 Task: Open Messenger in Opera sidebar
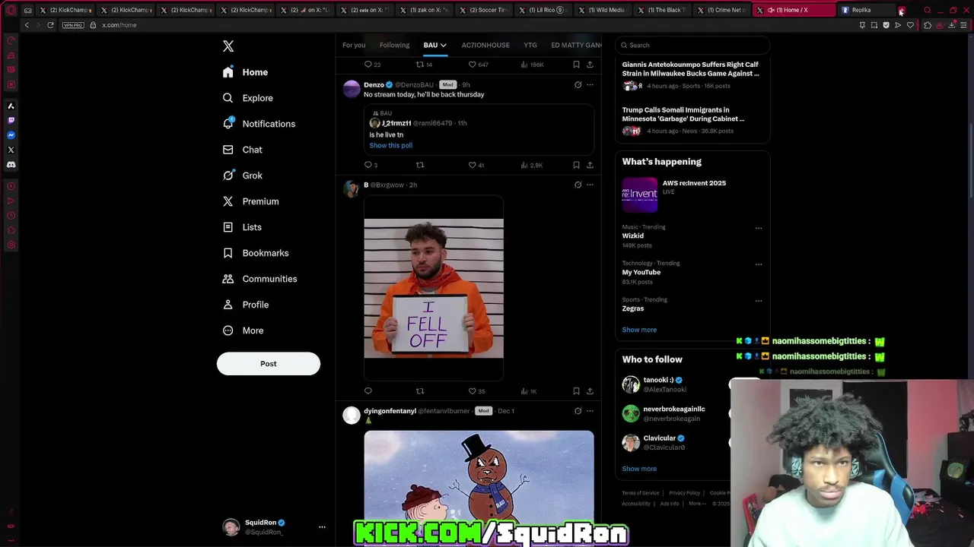[11, 135]
